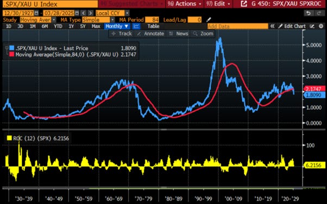Open chart settings gear icon

tap(321, 26)
